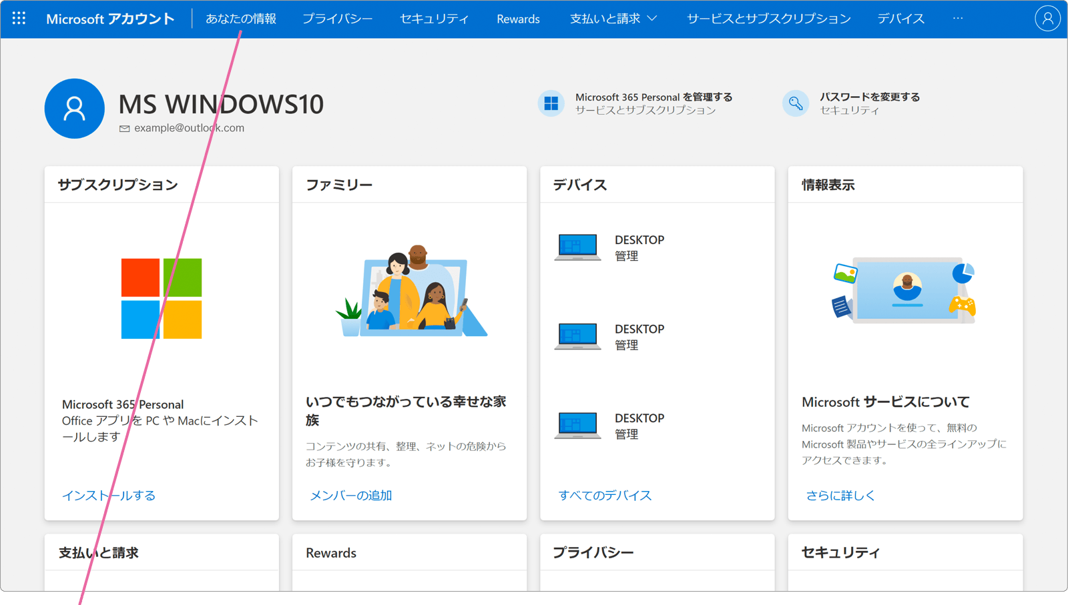The width and height of the screenshot is (1068, 605).
Task: Click the family illustration in the ファミリー card
Action: click(x=411, y=291)
